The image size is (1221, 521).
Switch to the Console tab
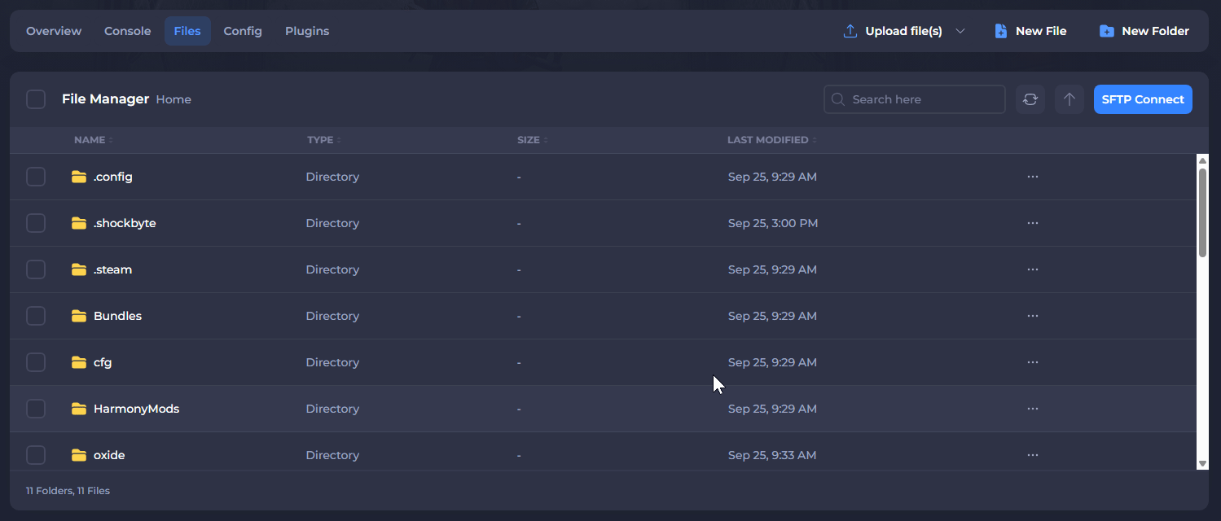point(128,31)
